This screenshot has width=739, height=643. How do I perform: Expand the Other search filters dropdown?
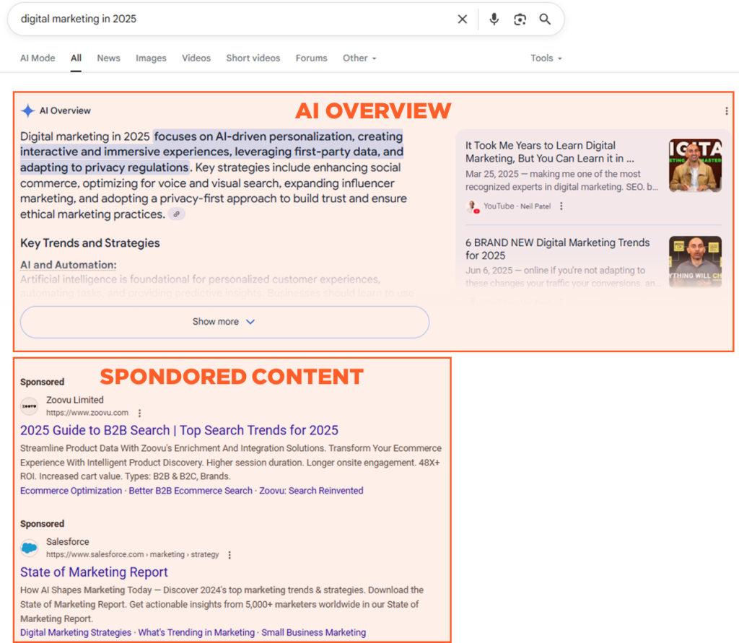coord(359,58)
